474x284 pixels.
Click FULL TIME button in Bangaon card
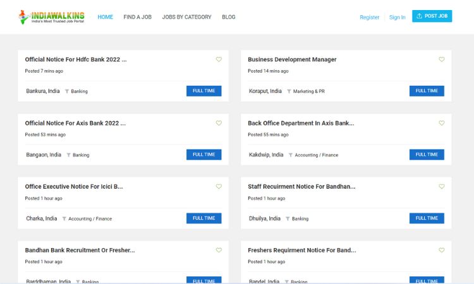pos(204,155)
